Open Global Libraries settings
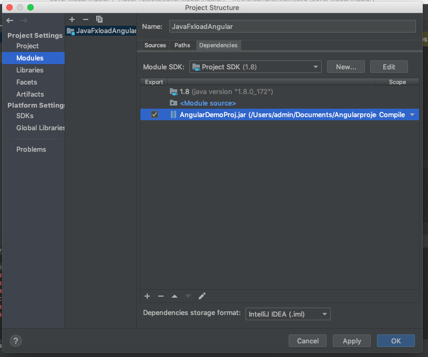428x357 pixels. click(40, 128)
